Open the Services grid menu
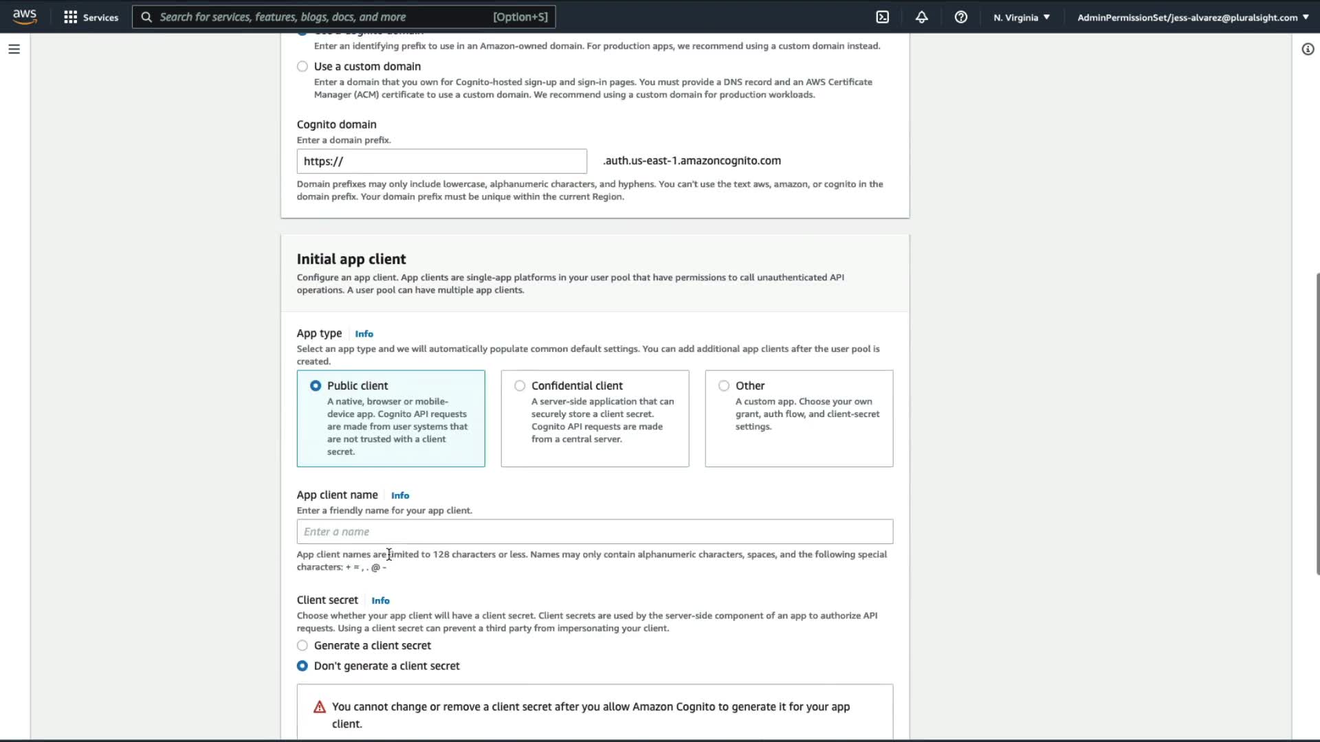 [70, 17]
